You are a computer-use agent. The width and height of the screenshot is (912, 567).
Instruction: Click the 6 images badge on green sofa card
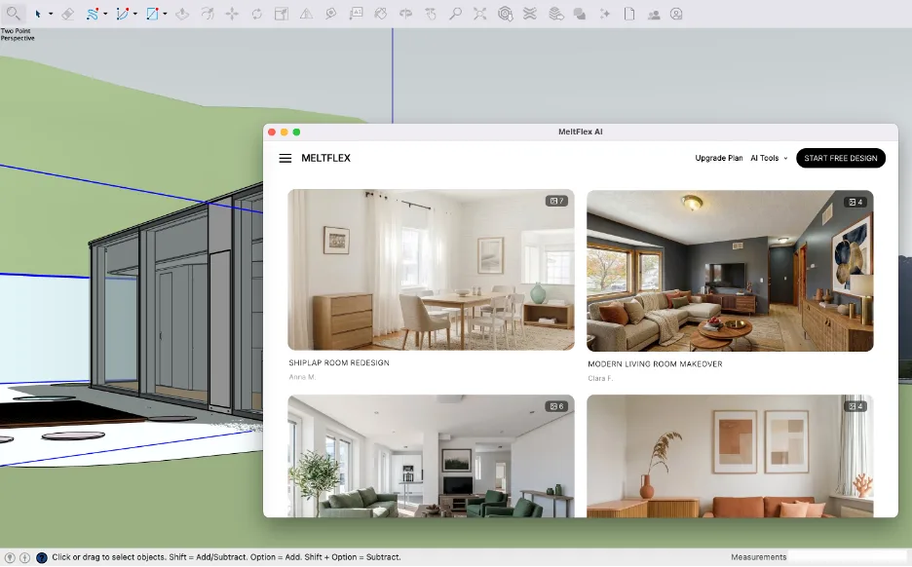tap(556, 406)
